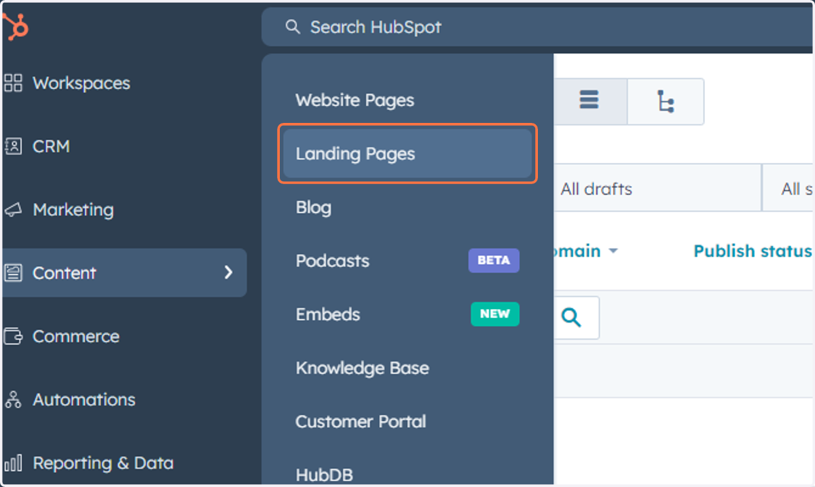Image resolution: width=815 pixels, height=487 pixels.
Task: Switch to the All drafts tab
Action: 596,189
